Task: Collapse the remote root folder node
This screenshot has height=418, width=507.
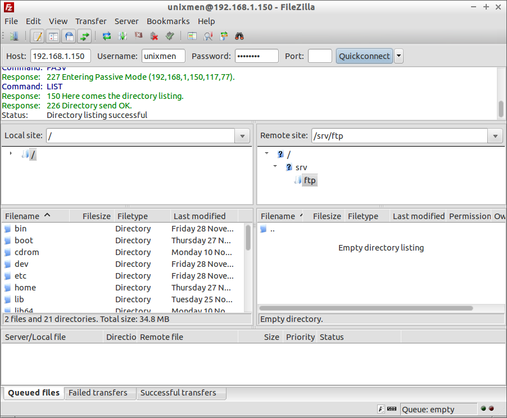Action: (267, 153)
